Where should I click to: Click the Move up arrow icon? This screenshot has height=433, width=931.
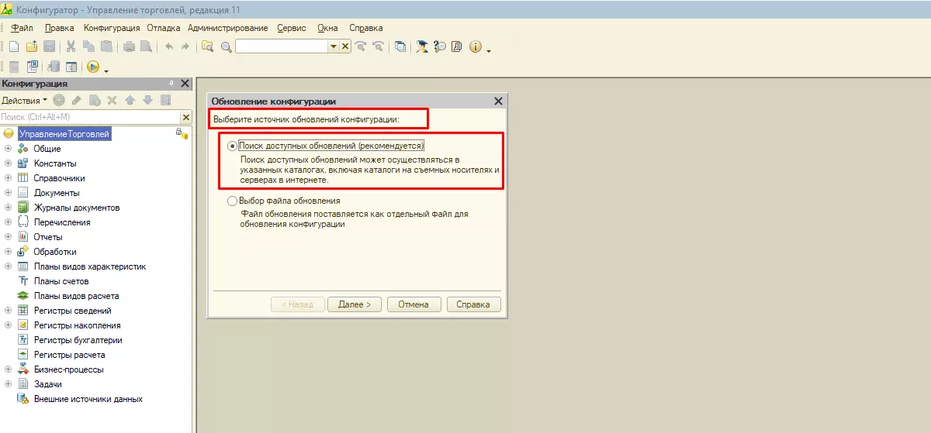130,100
